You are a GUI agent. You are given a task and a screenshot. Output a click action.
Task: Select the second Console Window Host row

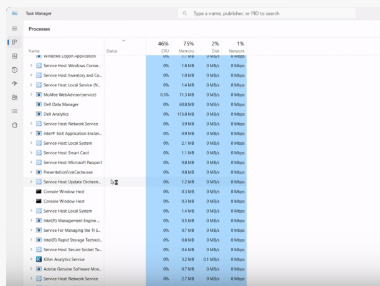coord(135,201)
